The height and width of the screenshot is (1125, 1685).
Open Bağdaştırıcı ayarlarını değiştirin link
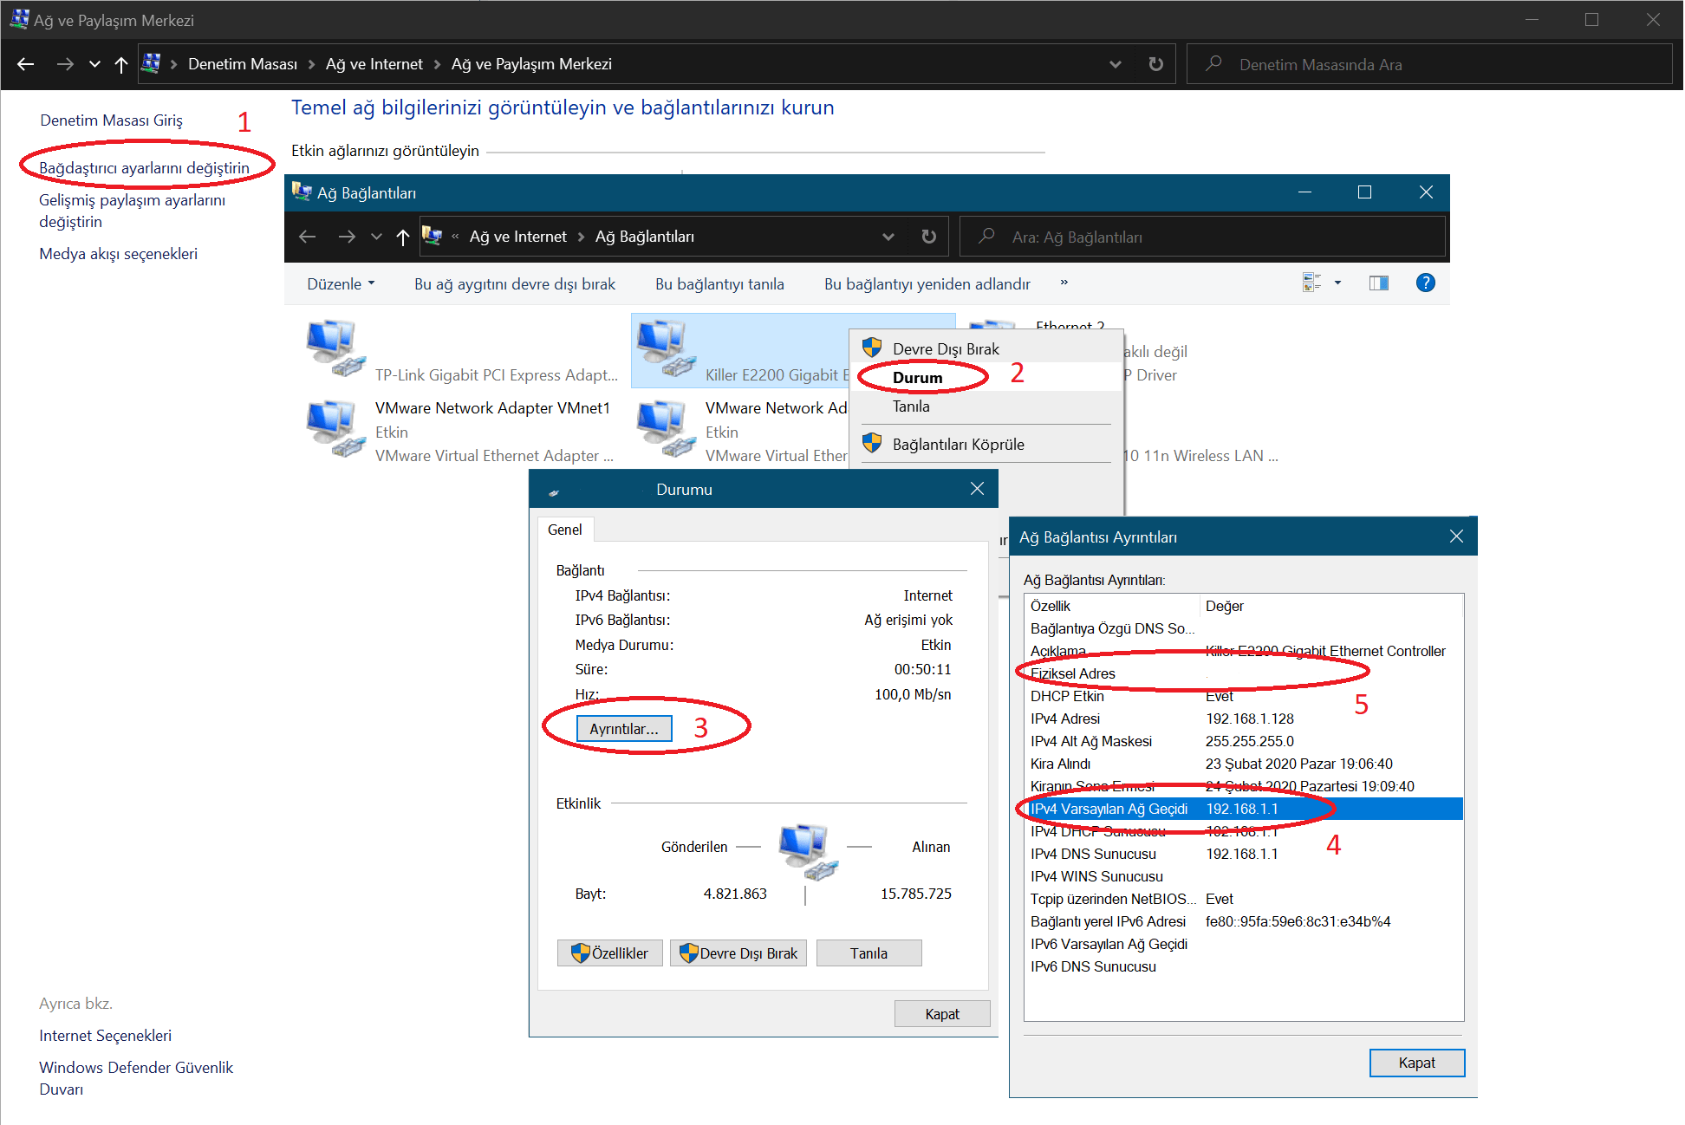[x=144, y=167]
